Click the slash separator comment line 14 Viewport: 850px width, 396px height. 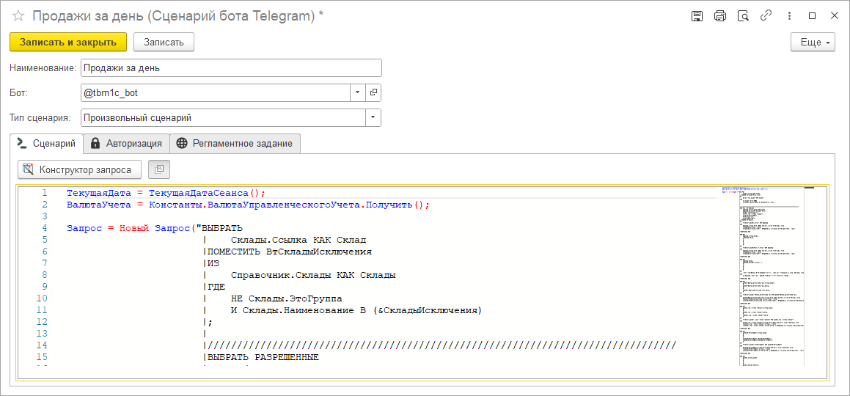tap(442, 345)
